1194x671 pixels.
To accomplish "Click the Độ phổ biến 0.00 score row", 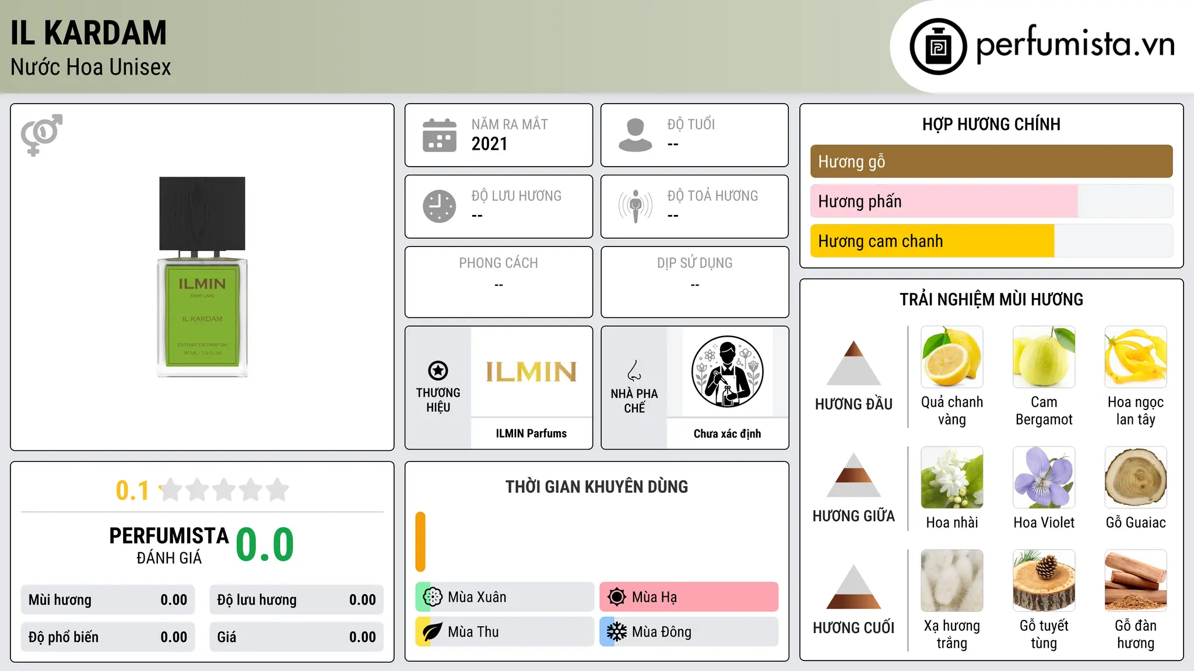I will pos(108,637).
